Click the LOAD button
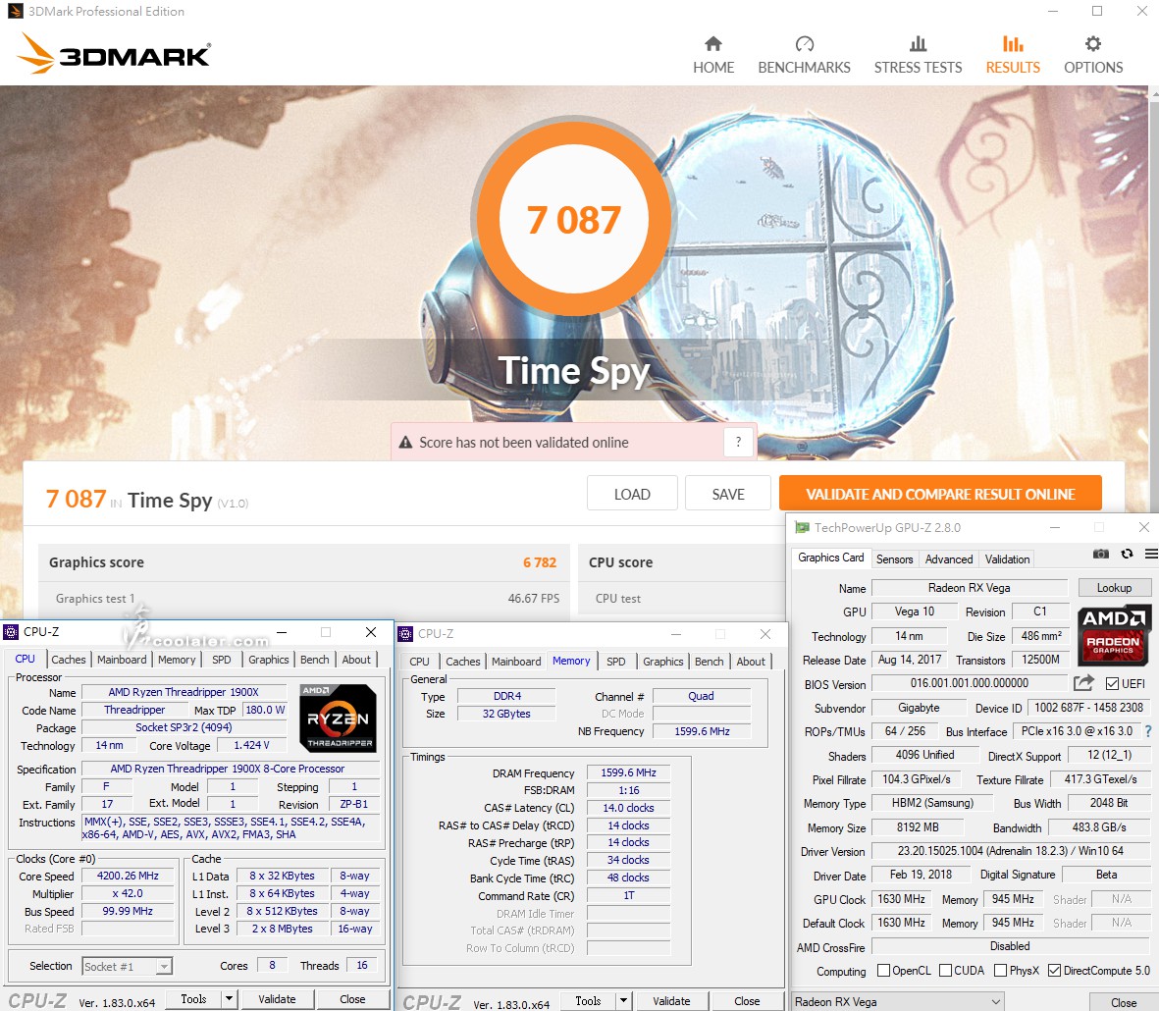 [632, 494]
